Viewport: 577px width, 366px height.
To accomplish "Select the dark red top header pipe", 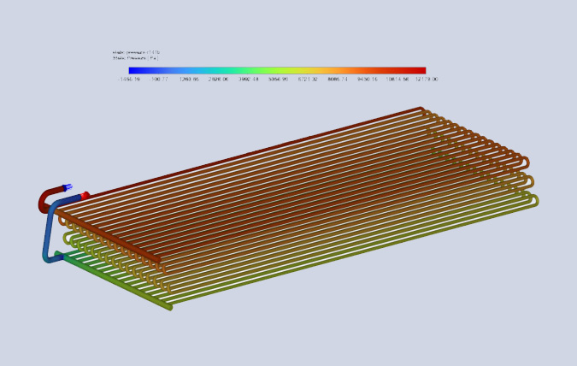I will tap(254, 152).
